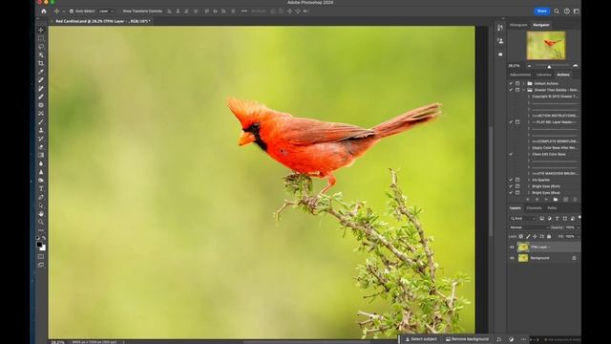Click the lock all padlock icon in Layers

[549, 236]
